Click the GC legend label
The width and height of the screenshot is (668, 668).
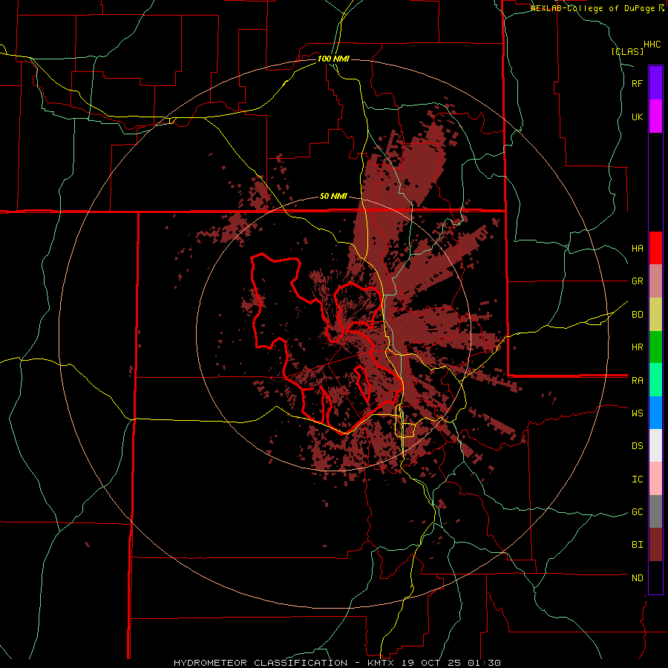tap(638, 511)
